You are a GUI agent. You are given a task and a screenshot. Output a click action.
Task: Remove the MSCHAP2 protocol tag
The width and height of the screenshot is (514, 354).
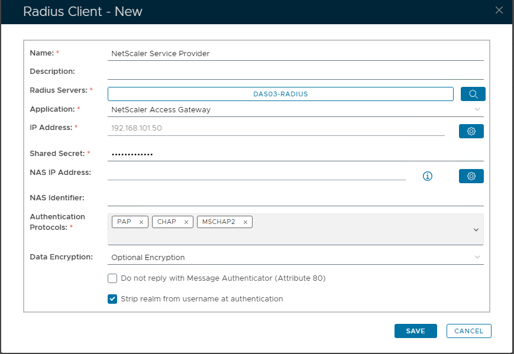click(x=245, y=222)
